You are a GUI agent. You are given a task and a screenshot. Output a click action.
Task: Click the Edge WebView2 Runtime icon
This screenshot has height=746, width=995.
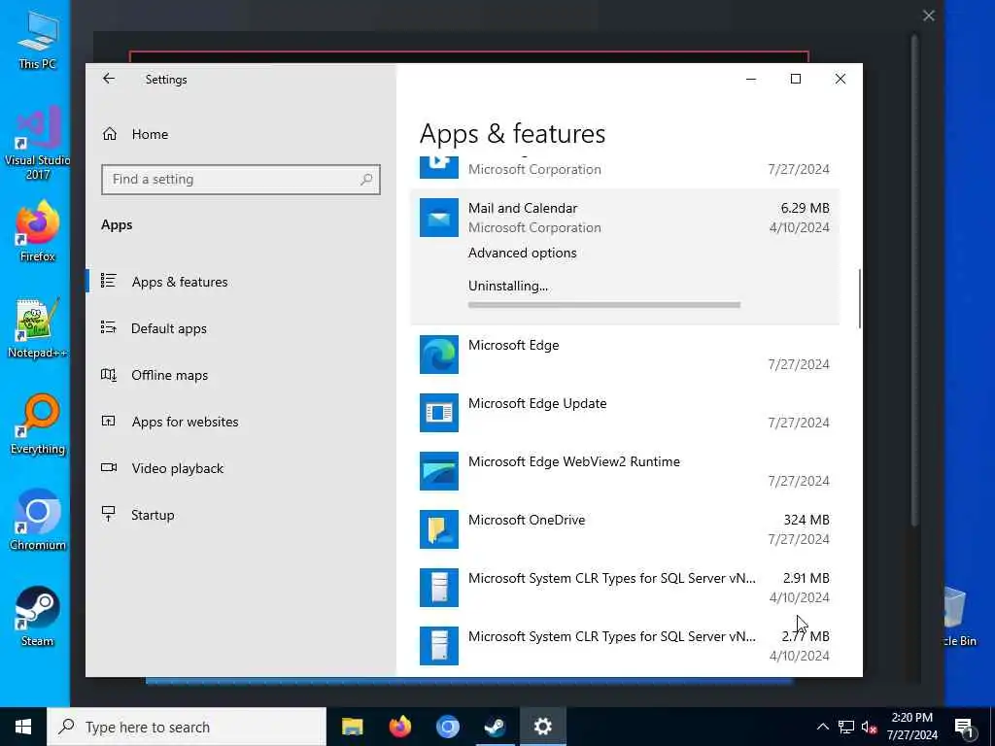tap(438, 471)
